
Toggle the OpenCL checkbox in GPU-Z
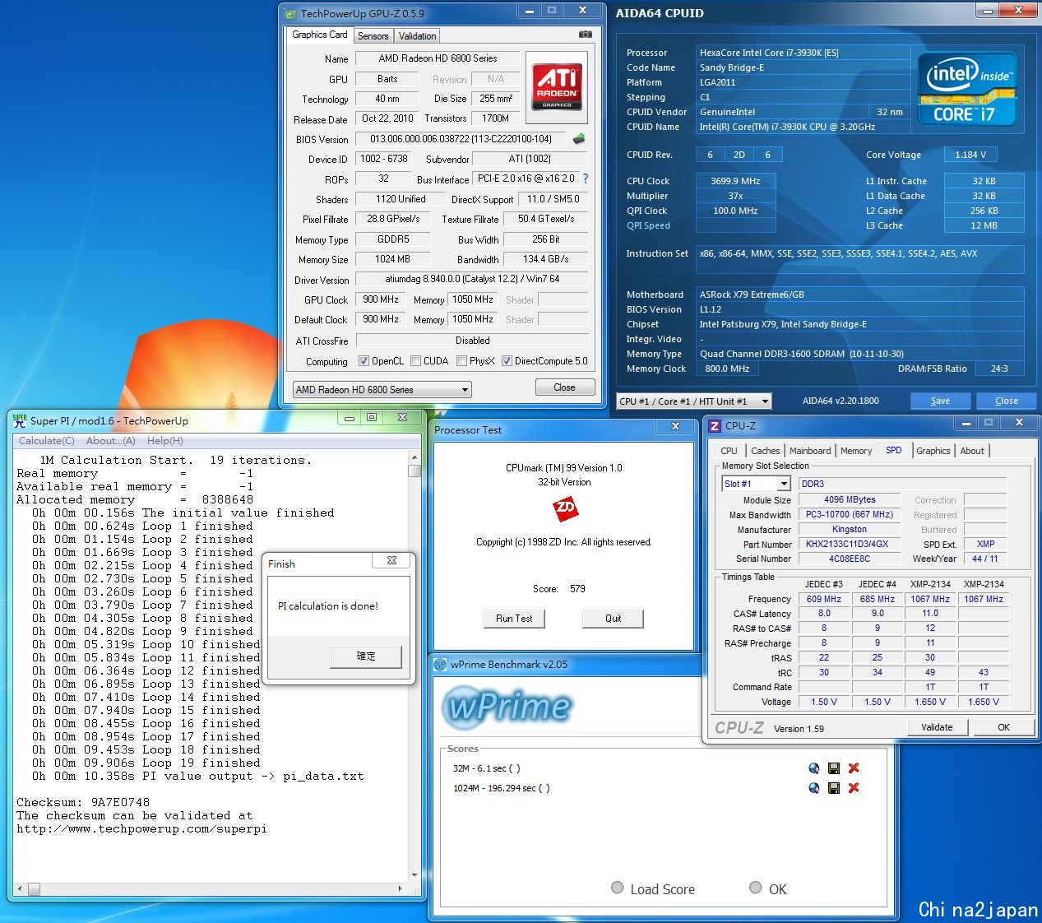click(x=364, y=361)
